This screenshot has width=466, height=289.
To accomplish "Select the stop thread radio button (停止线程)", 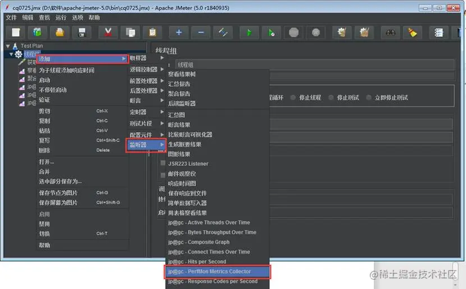I will [x=293, y=98].
